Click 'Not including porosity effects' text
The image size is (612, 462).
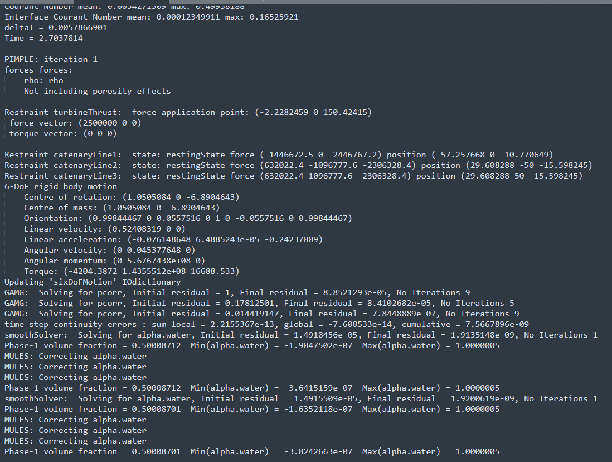(97, 91)
